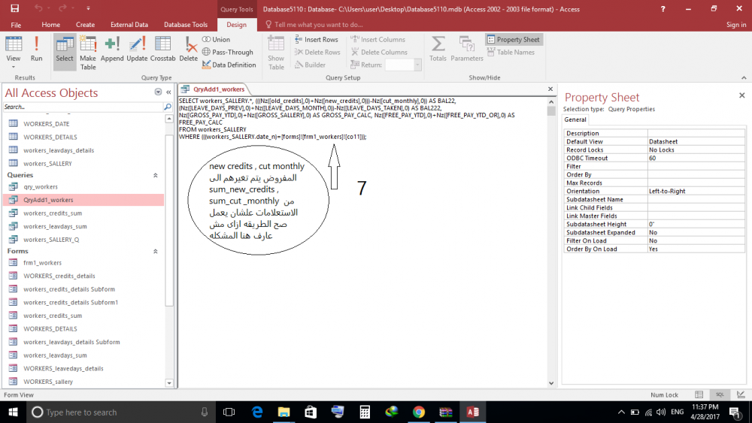Screen dimensions: 752x423
Task: Click the Default View property value
Action: tap(696, 141)
